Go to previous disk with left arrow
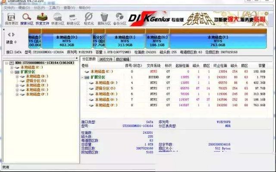 tap(9, 34)
